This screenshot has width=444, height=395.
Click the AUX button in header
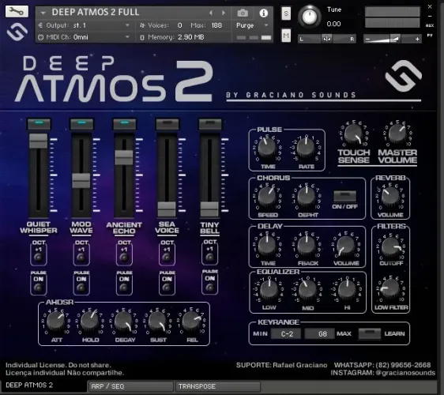pyautogui.click(x=430, y=25)
